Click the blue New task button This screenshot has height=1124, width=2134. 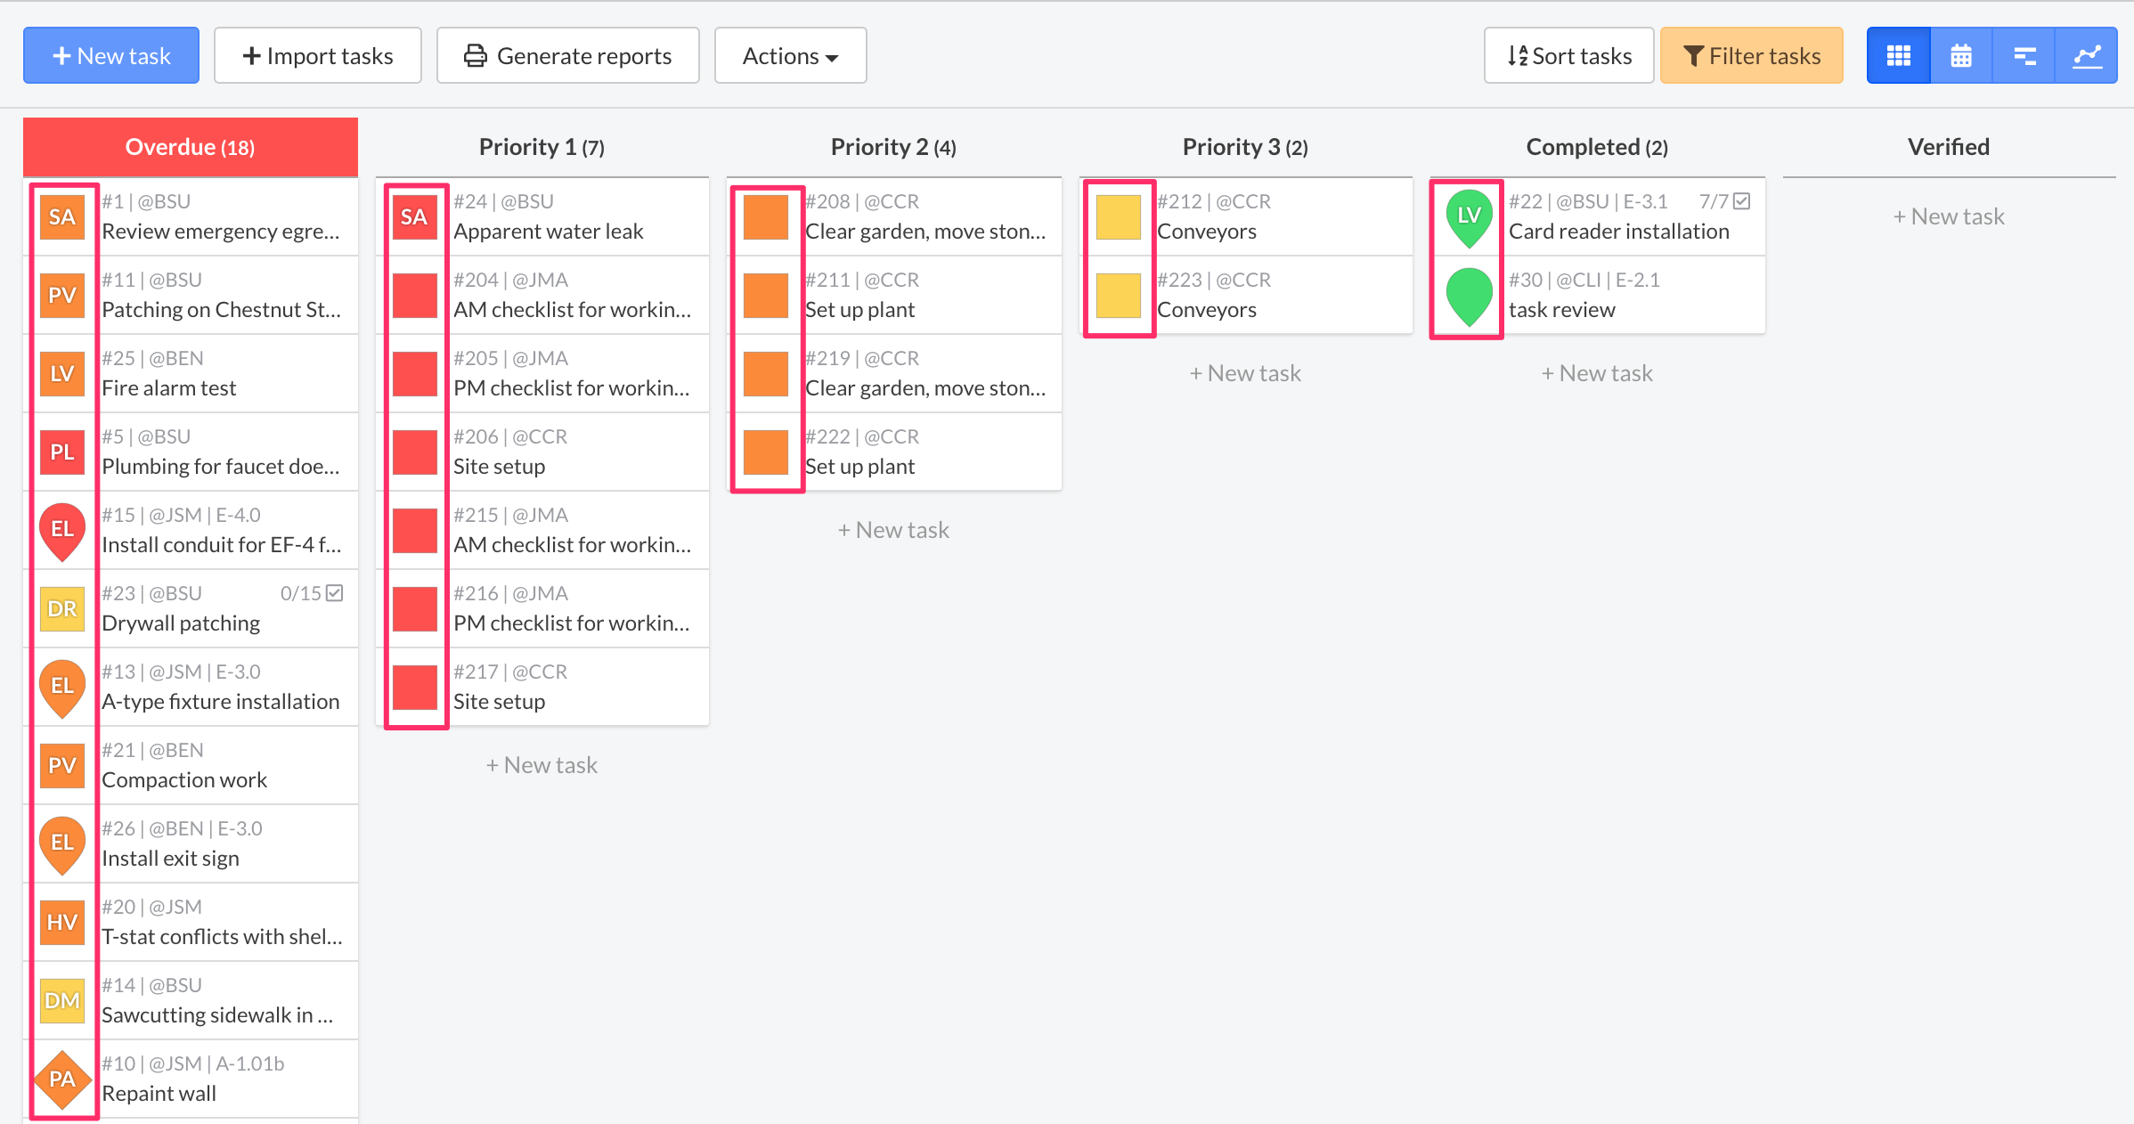click(111, 56)
